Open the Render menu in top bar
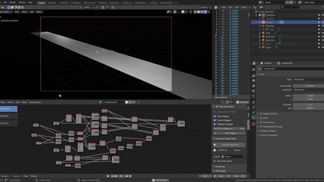 click(x=13, y=3)
